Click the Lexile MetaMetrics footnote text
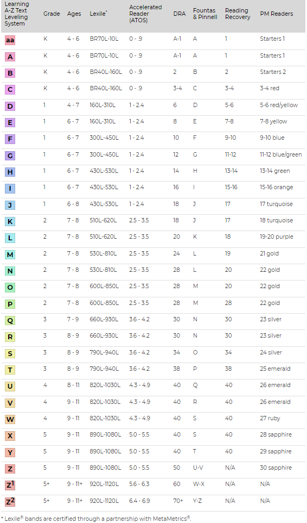The image size is (307, 523). coord(96,518)
